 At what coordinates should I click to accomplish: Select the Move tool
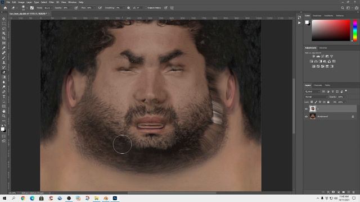tap(4, 19)
